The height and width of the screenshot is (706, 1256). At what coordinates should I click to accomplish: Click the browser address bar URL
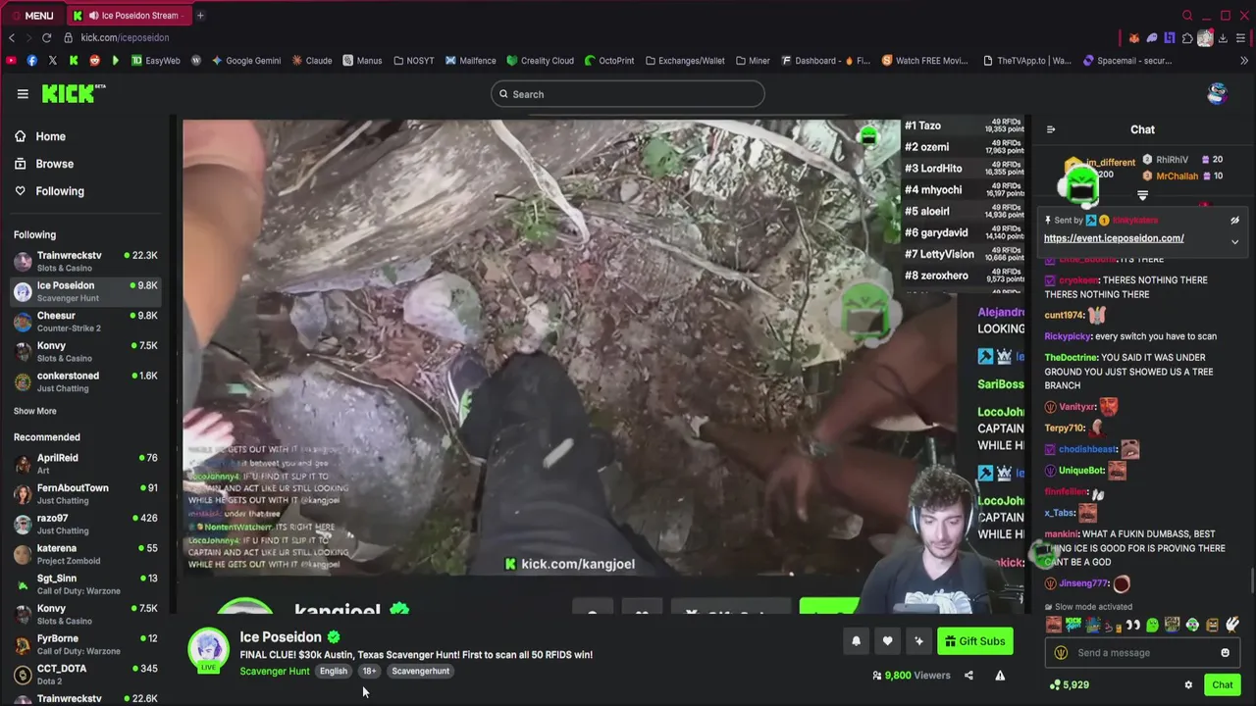point(125,37)
